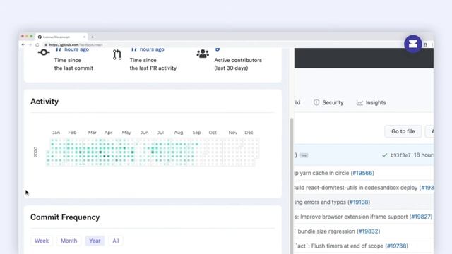Click 'ing errors and typos' commit text
452x254 pixels.
pos(320,202)
